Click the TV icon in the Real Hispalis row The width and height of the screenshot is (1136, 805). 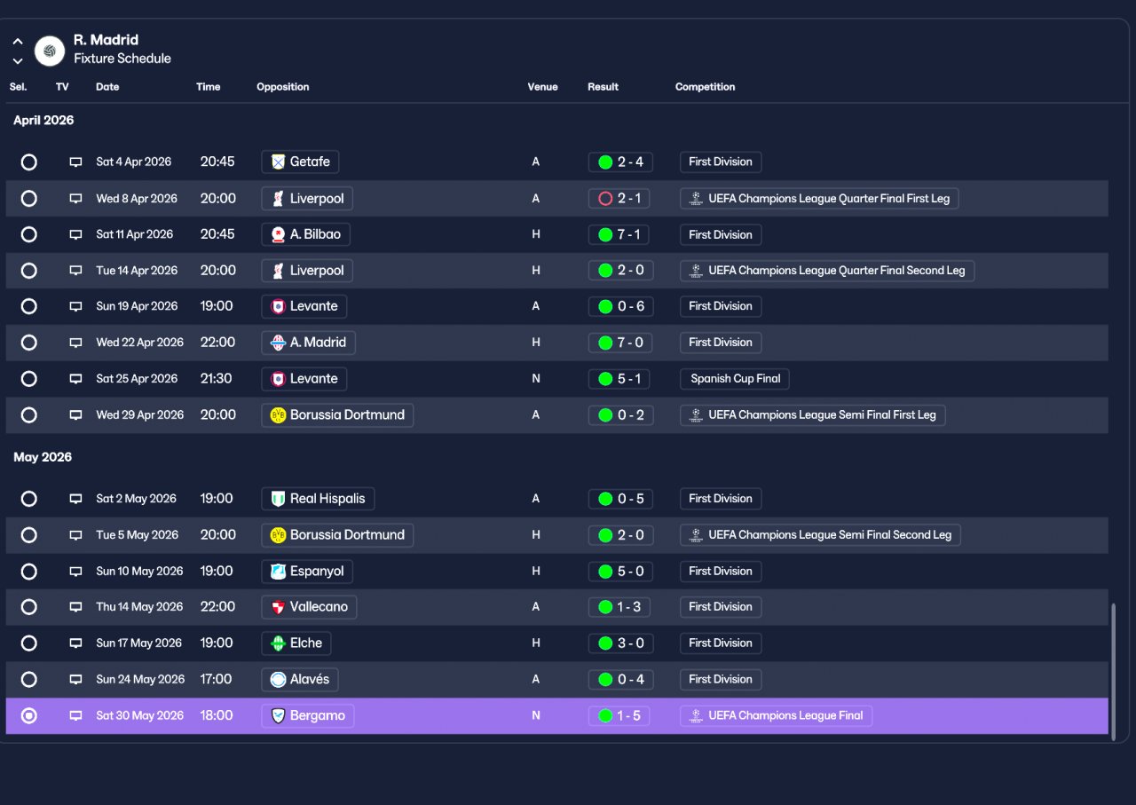pos(76,499)
